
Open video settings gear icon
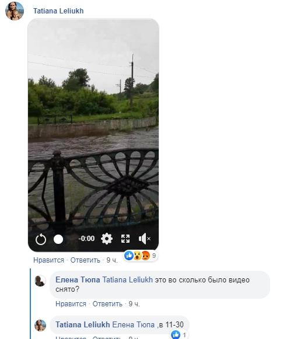107,239
